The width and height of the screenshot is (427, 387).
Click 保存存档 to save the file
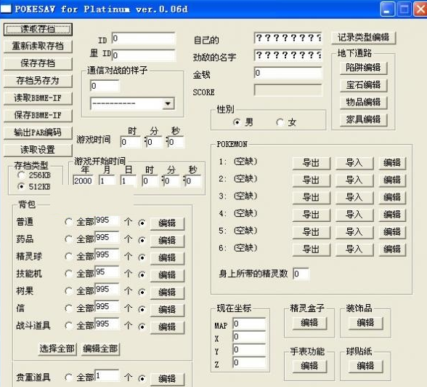[38, 63]
